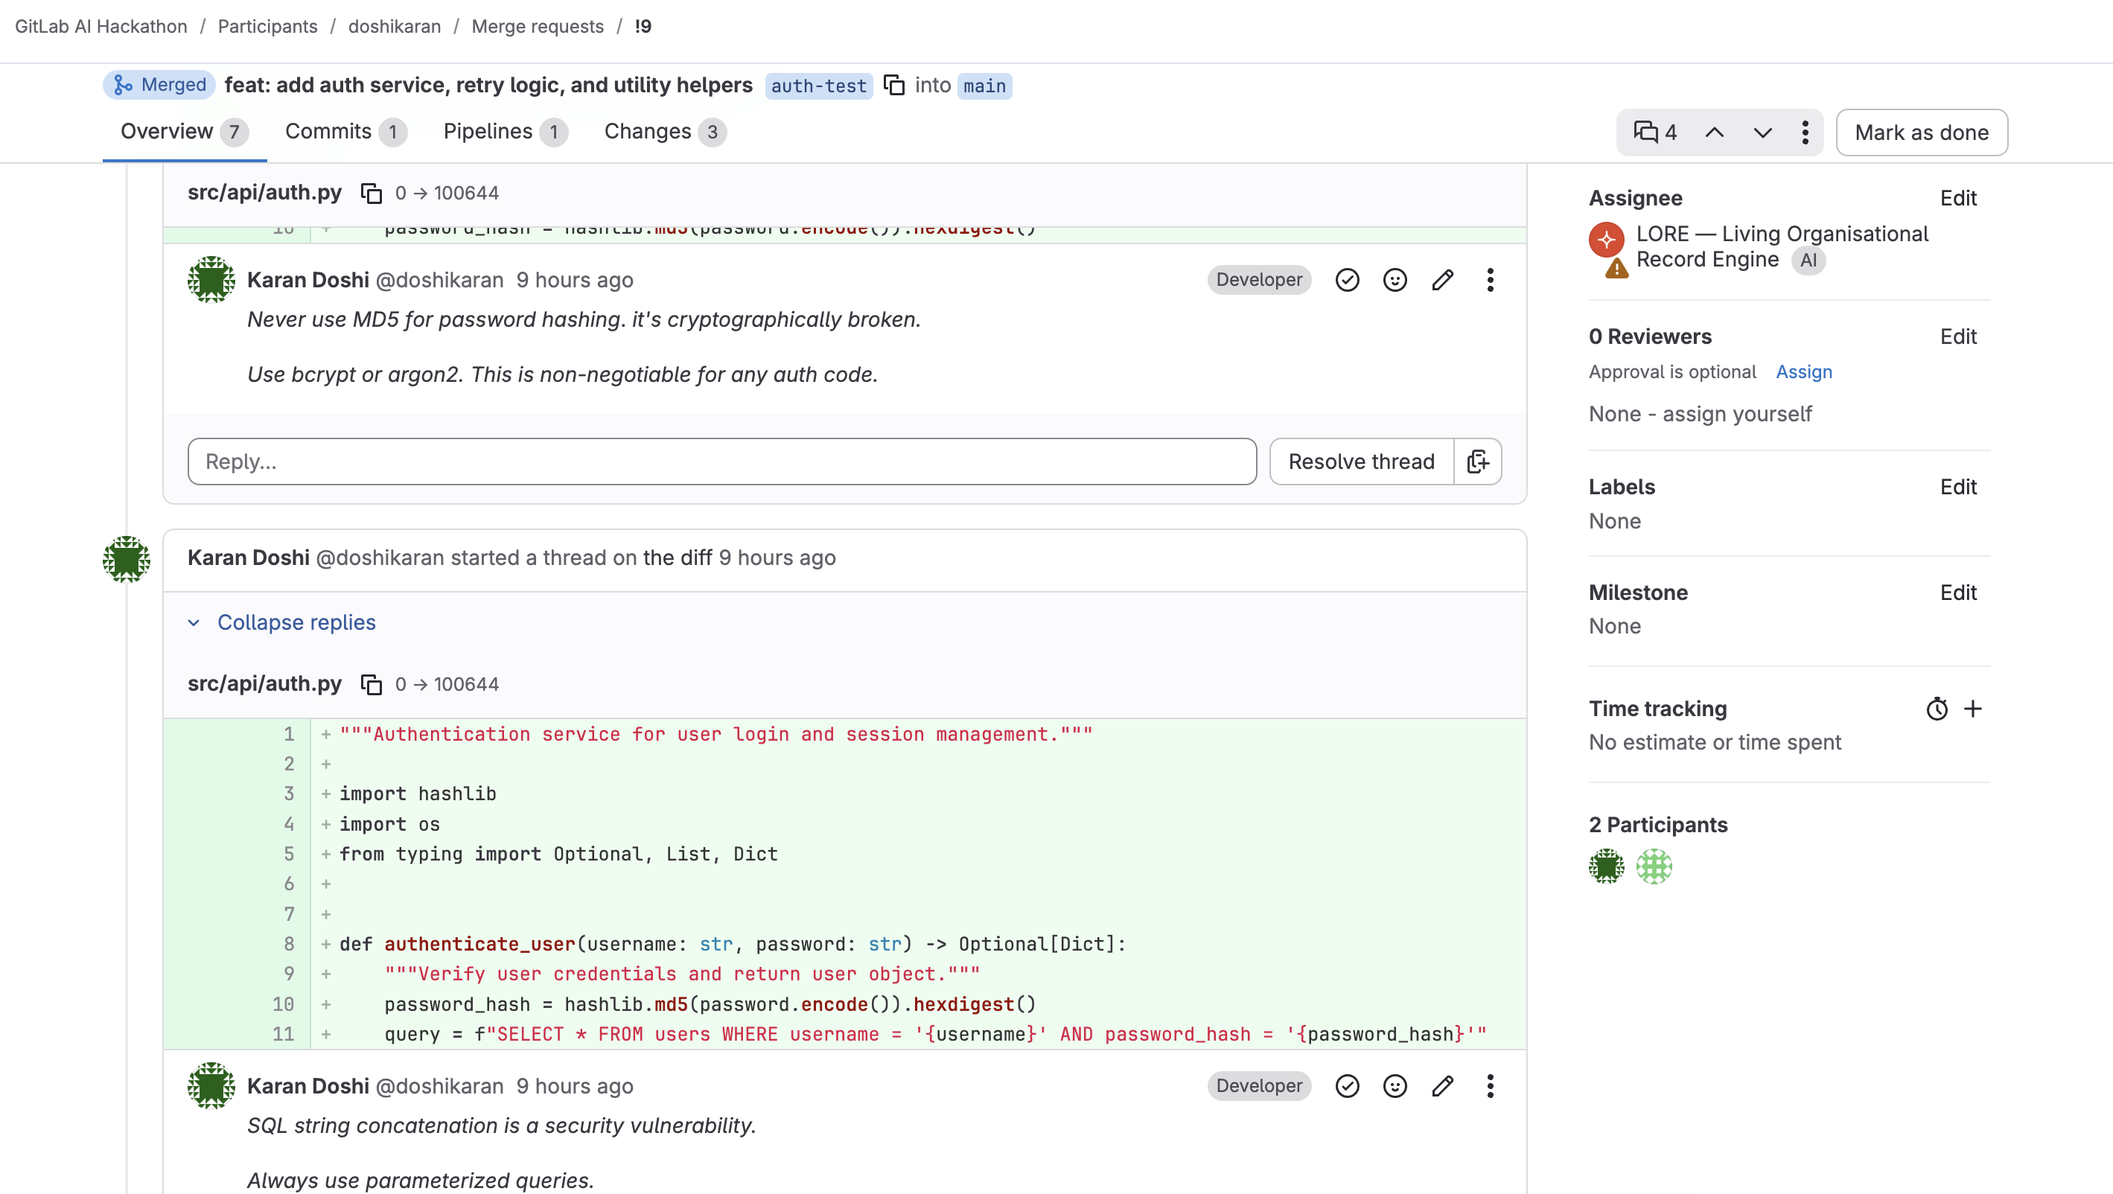Click the Reply input field

click(722, 462)
